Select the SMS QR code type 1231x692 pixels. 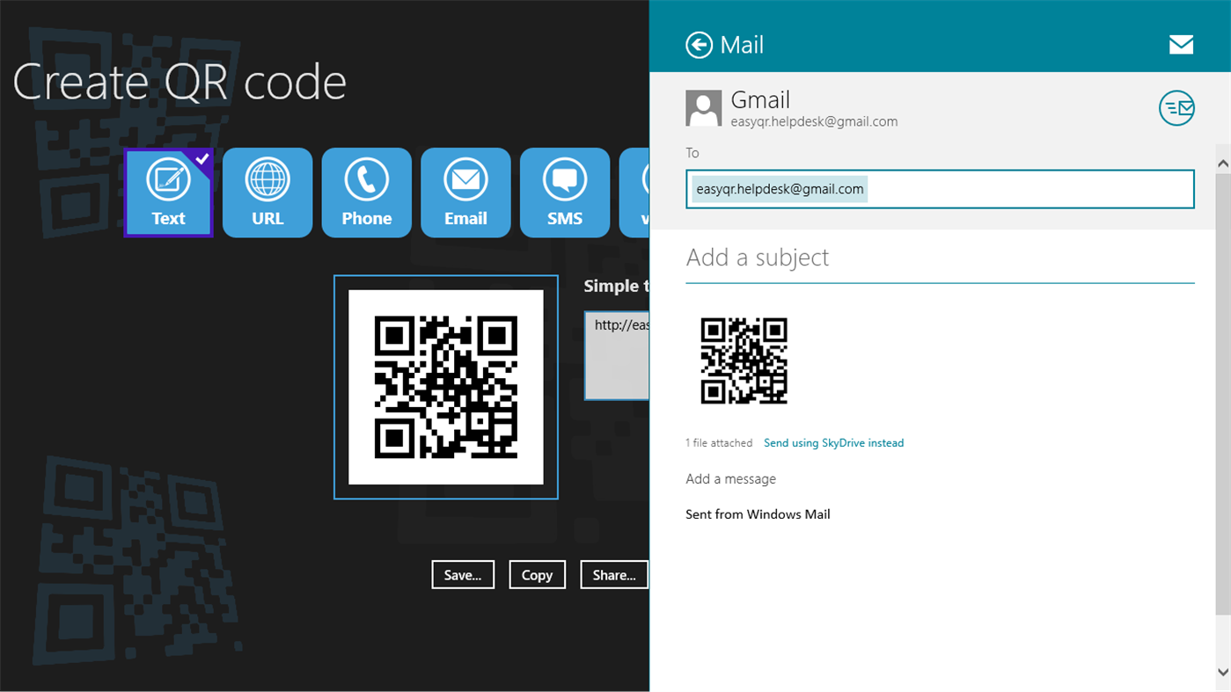(564, 193)
